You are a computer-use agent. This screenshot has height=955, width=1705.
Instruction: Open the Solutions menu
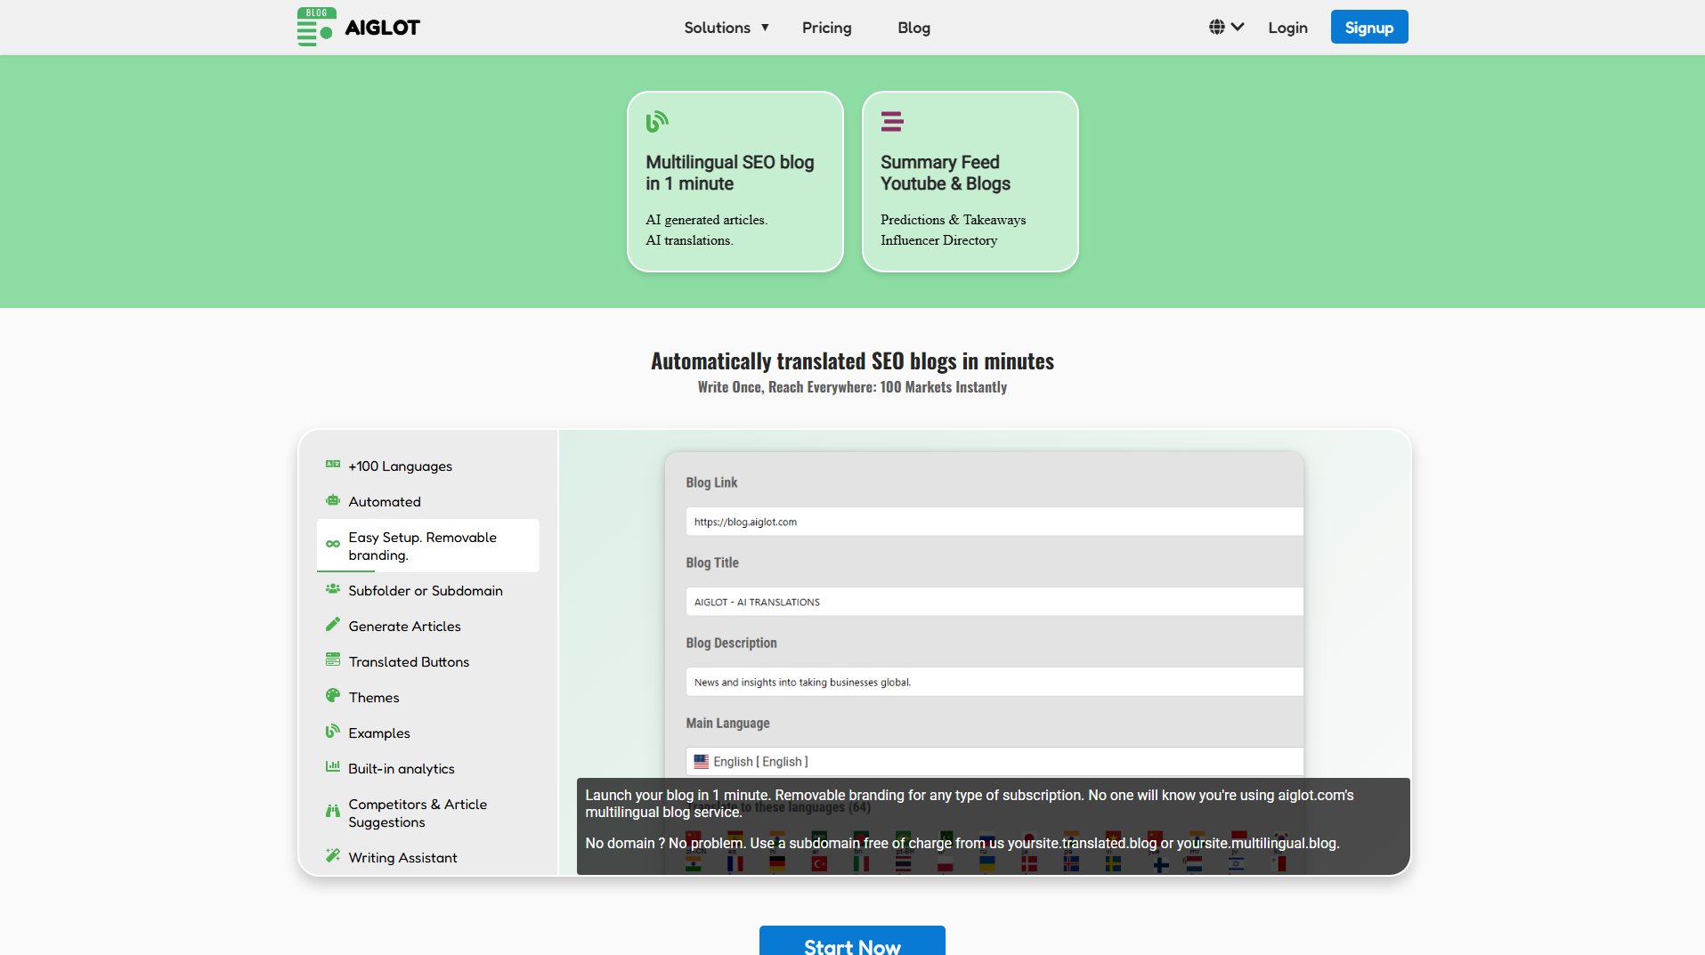tap(726, 28)
